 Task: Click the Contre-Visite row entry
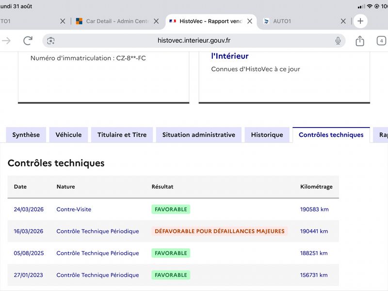click(74, 210)
